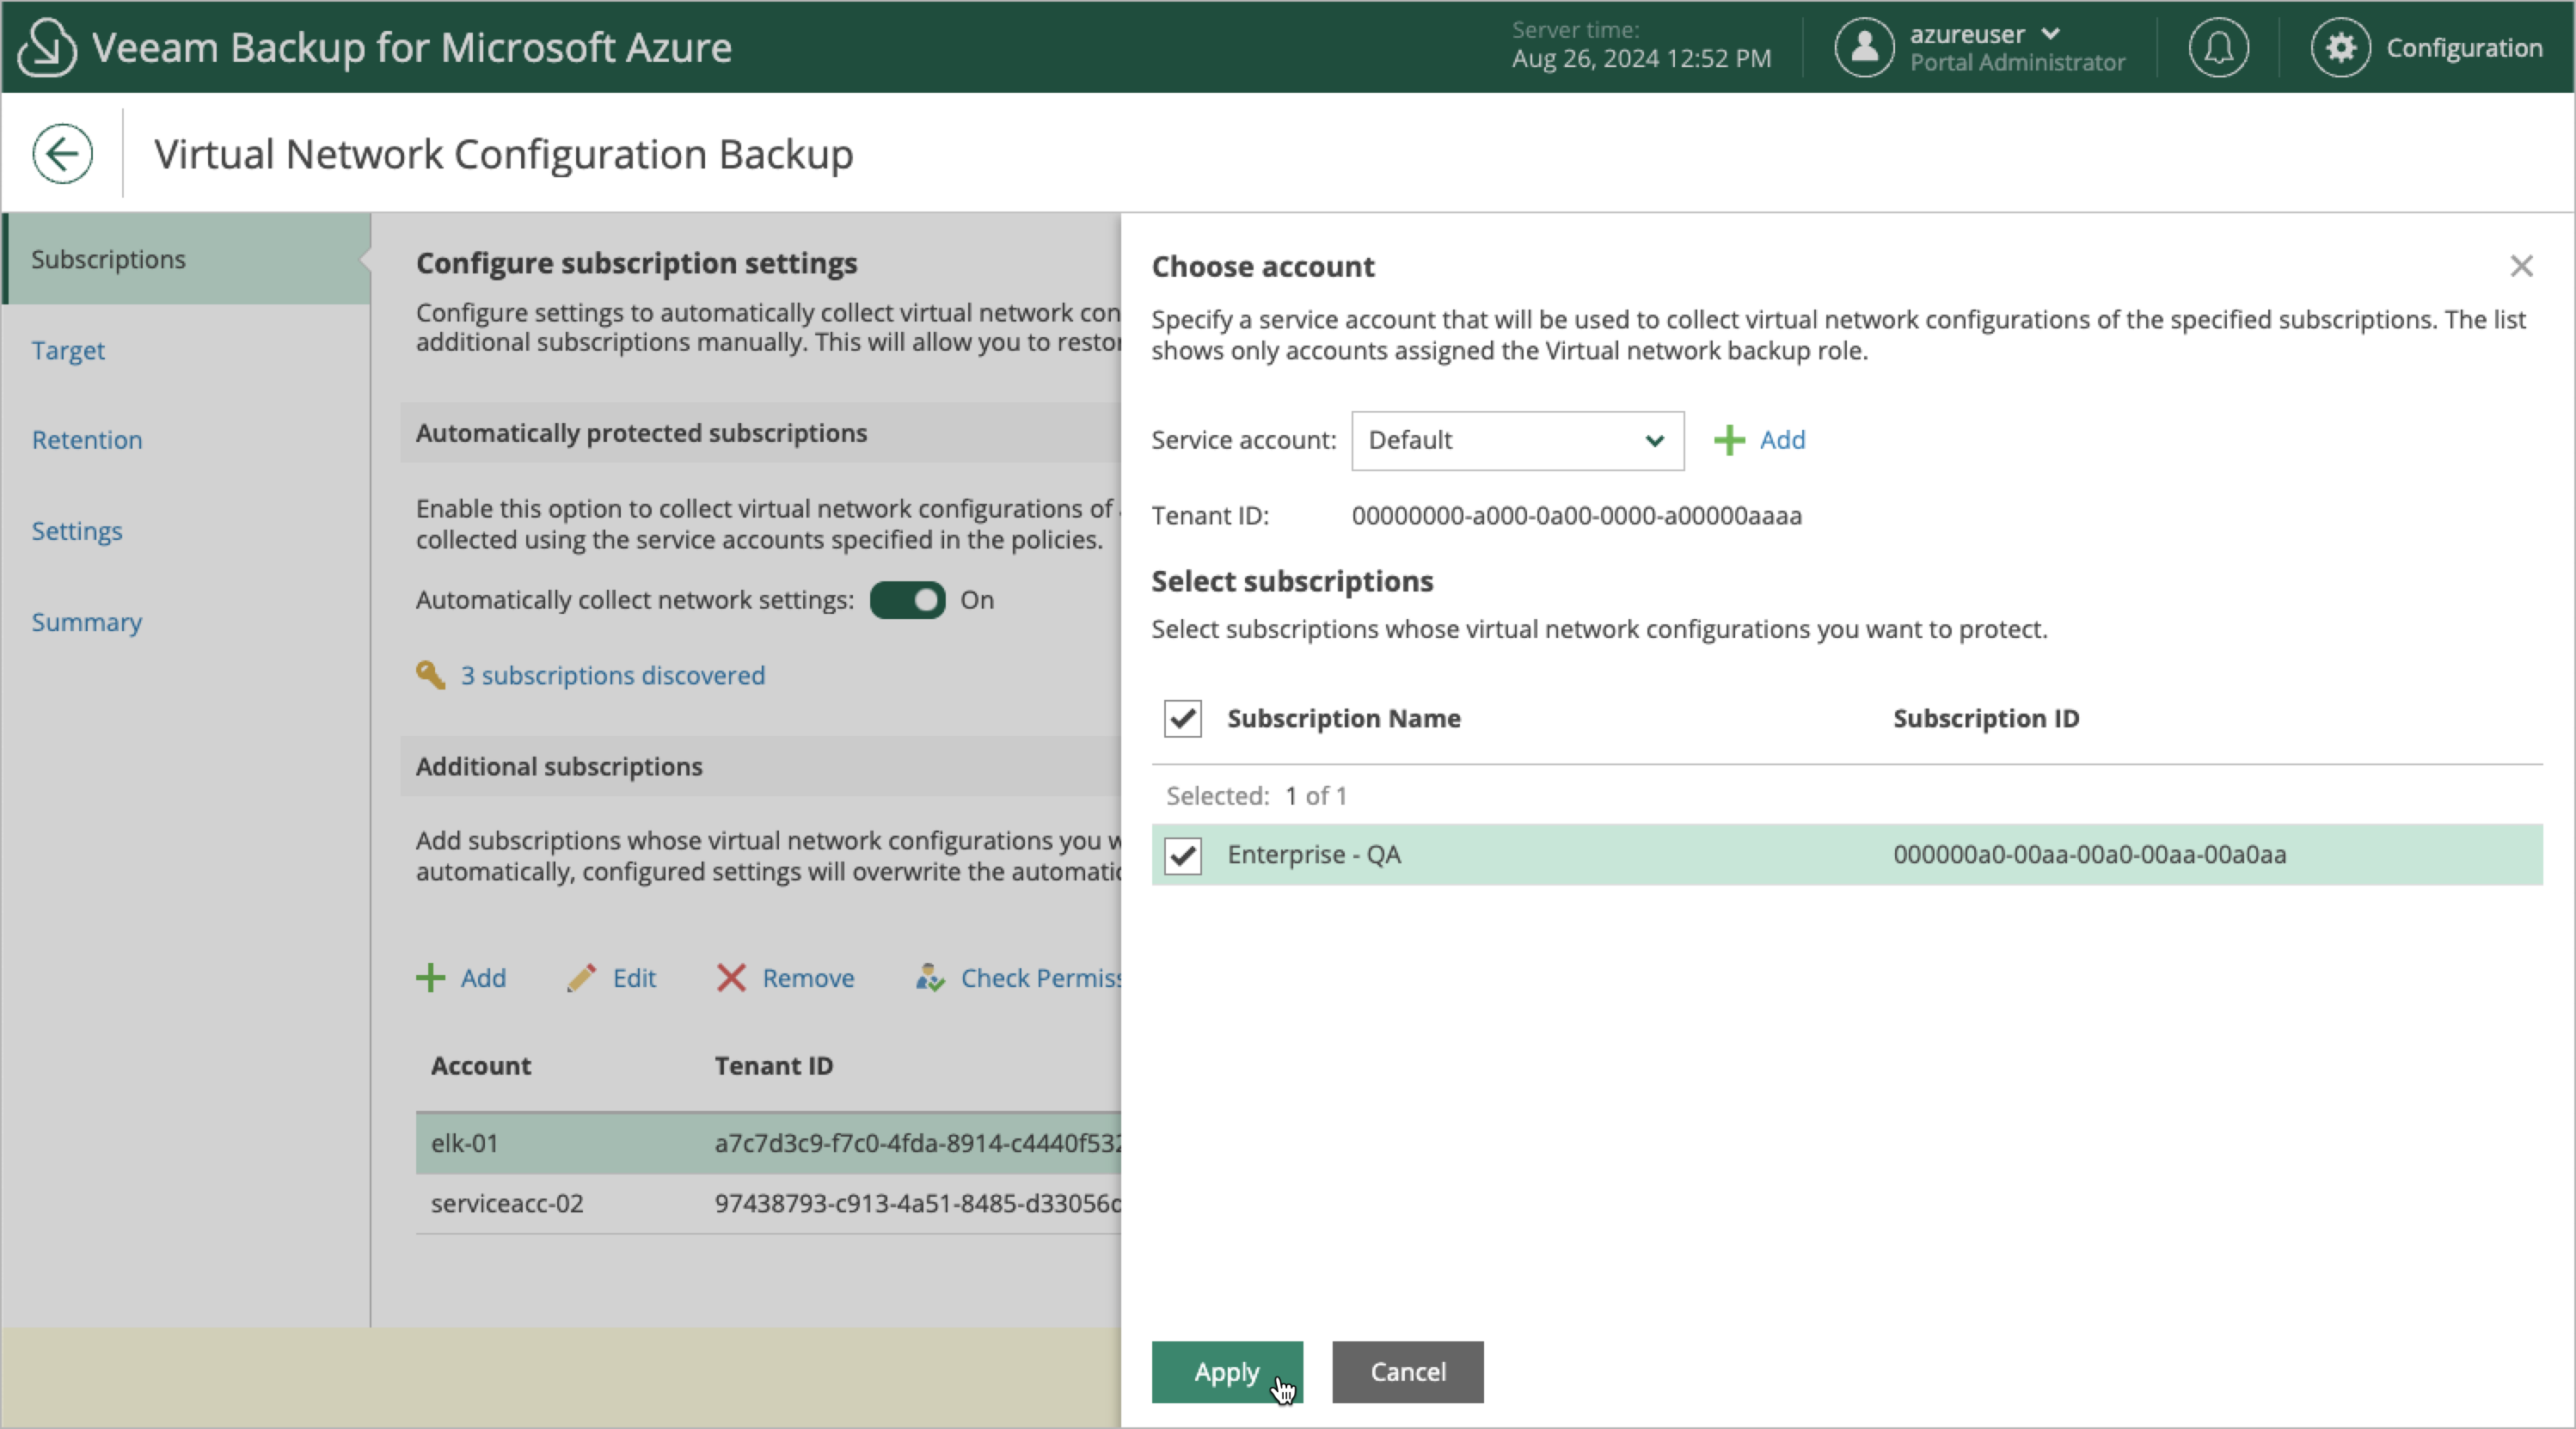Select the elk-01 account row

click(768, 1143)
